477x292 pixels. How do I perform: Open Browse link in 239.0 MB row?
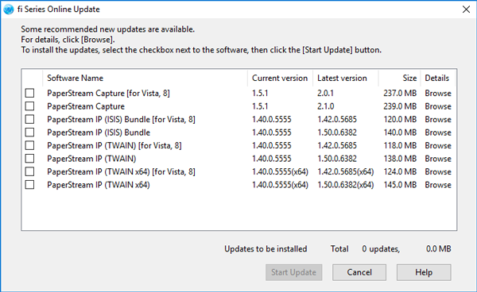(x=438, y=106)
